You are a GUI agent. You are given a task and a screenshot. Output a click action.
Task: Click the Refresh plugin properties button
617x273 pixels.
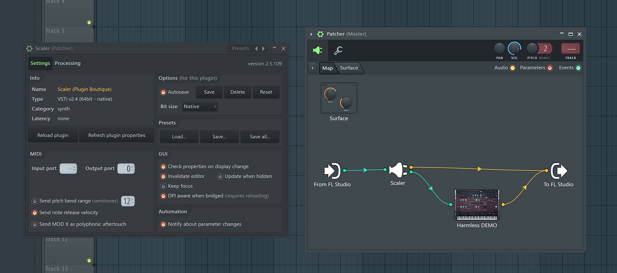click(x=116, y=136)
